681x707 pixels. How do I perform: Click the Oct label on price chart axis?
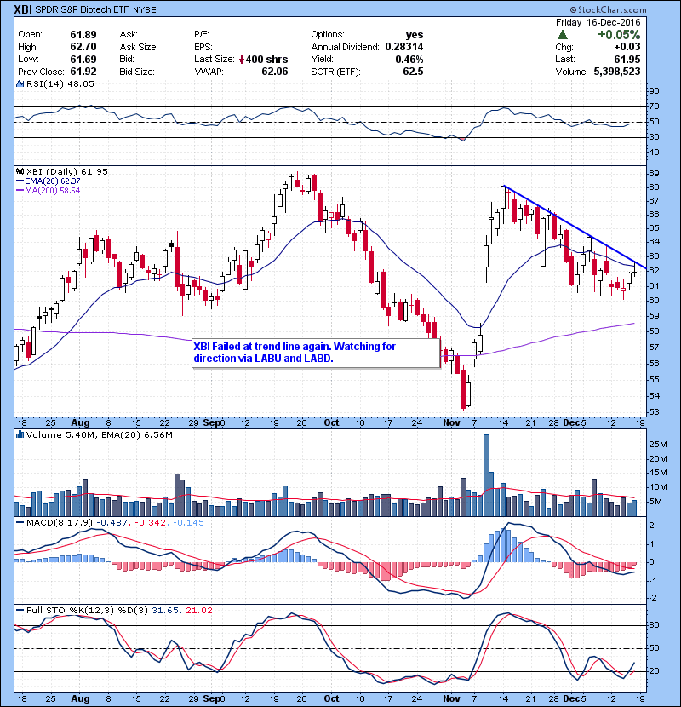tap(331, 423)
